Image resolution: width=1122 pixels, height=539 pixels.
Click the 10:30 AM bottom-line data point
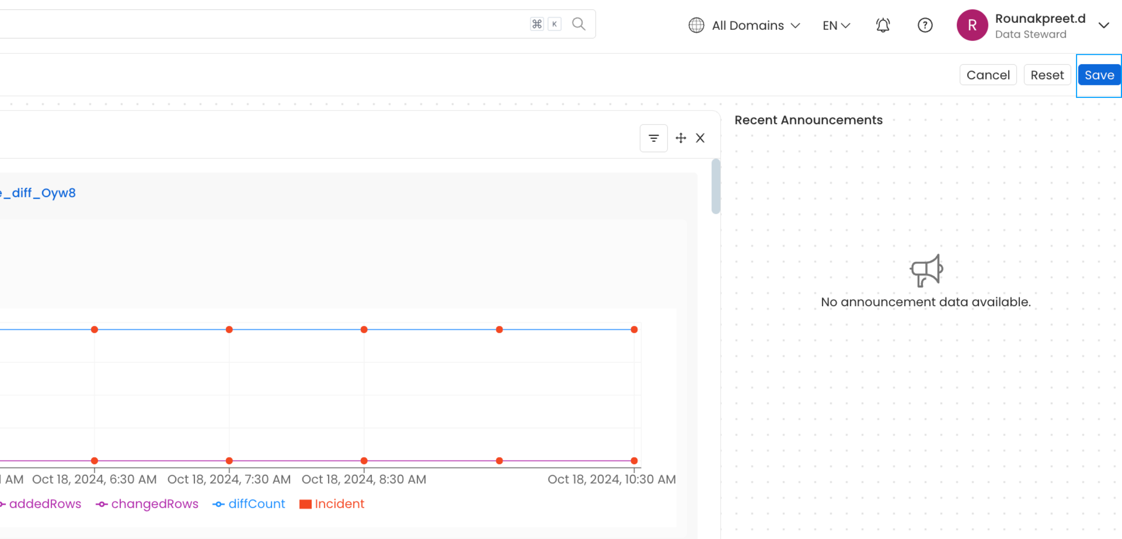634,461
